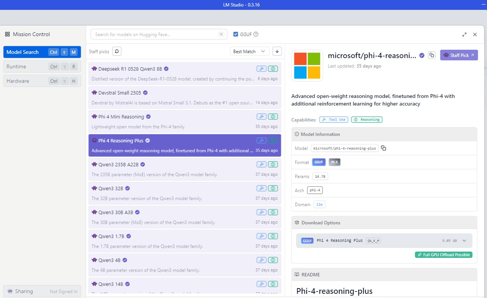Select the GGUF format toggle
487x298 pixels.
[319, 162]
